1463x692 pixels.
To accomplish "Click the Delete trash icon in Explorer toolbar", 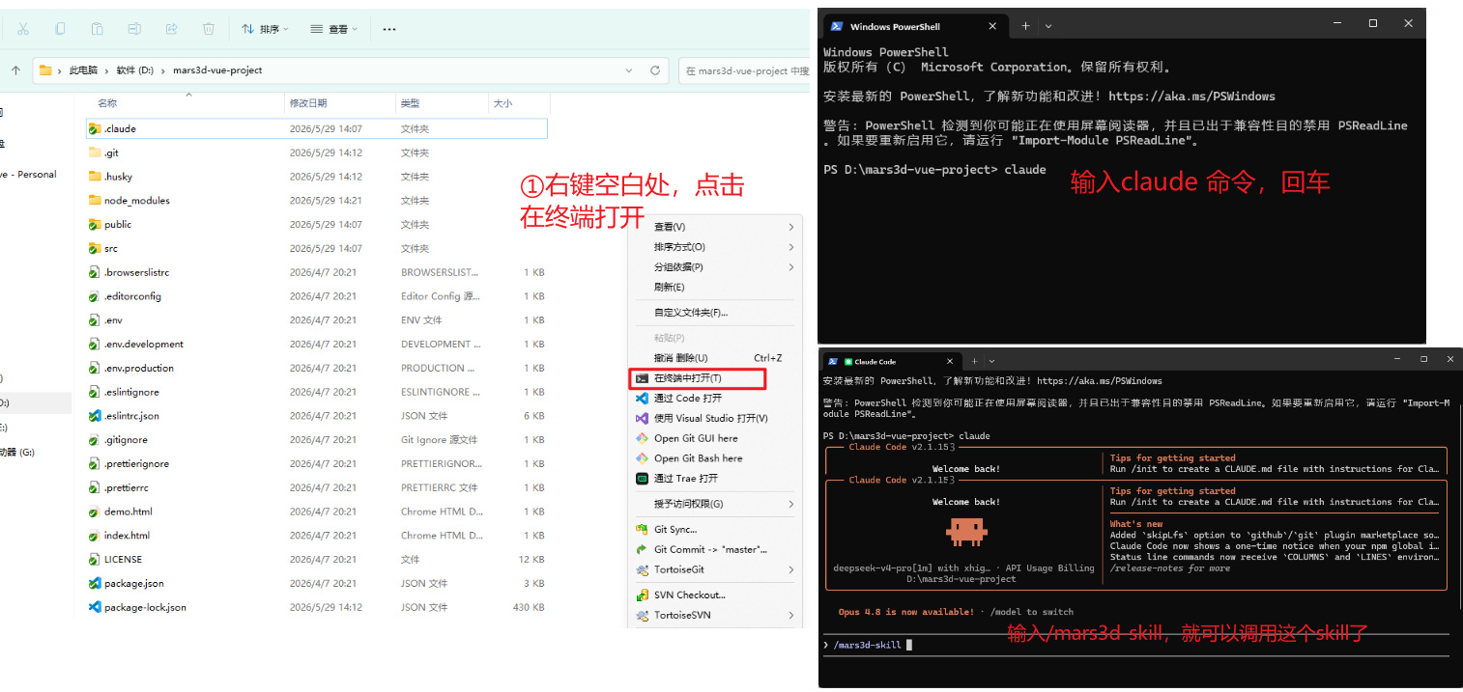I will [x=209, y=29].
